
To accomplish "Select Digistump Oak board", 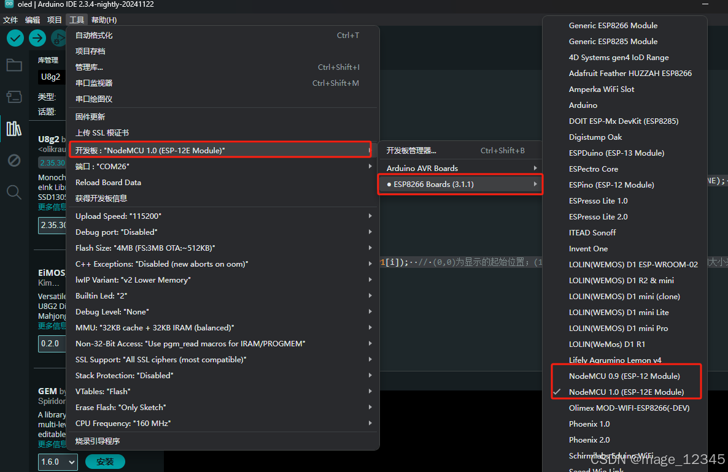I will click(x=624, y=137).
